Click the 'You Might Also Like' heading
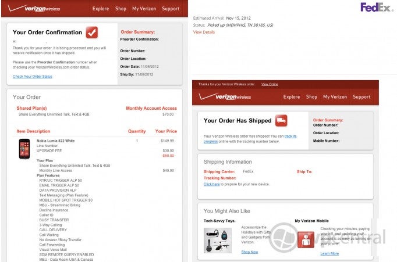397x262 pixels. click(227, 211)
